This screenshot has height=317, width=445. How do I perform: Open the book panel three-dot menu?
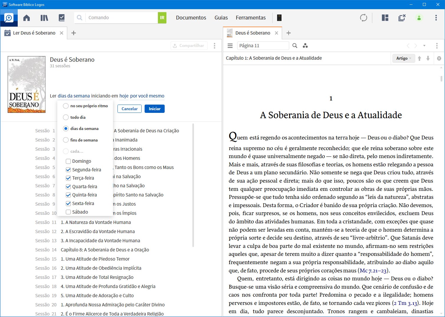pos(437,46)
